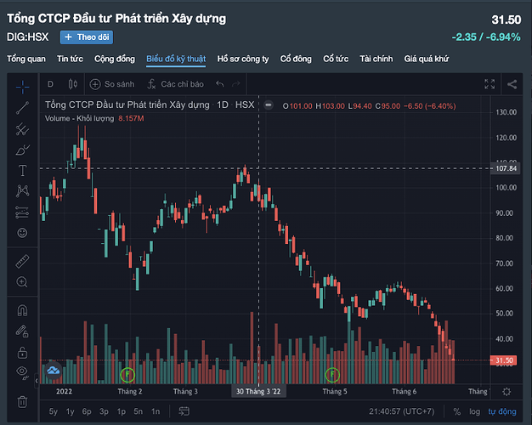Viewport: 532px width, 425px height.
Task: Toggle hide all drawings eye icon
Action: pyautogui.click(x=23, y=372)
